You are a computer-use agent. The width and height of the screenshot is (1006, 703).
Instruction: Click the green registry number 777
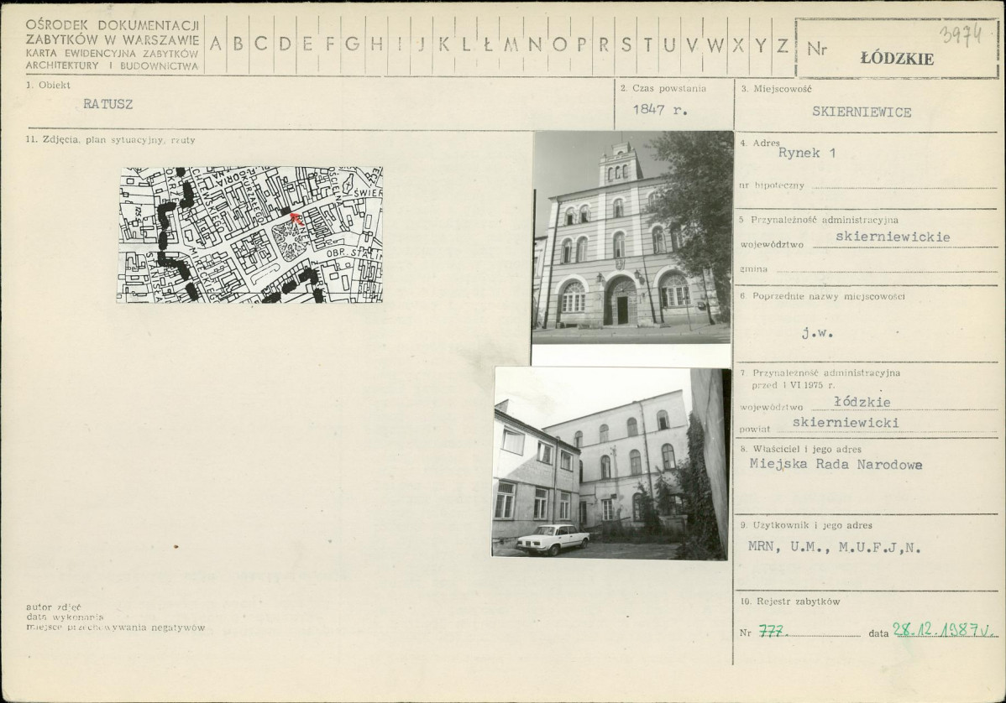tap(772, 633)
